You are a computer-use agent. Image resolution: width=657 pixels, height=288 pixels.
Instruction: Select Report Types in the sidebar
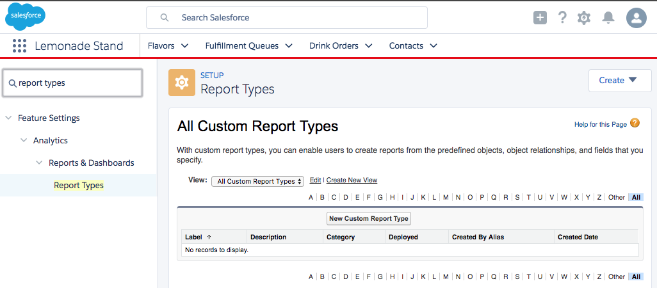78,186
